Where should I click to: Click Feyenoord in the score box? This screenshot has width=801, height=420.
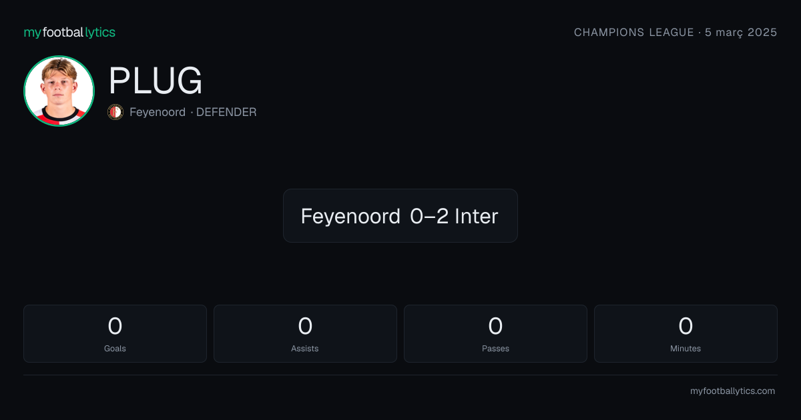(x=350, y=216)
